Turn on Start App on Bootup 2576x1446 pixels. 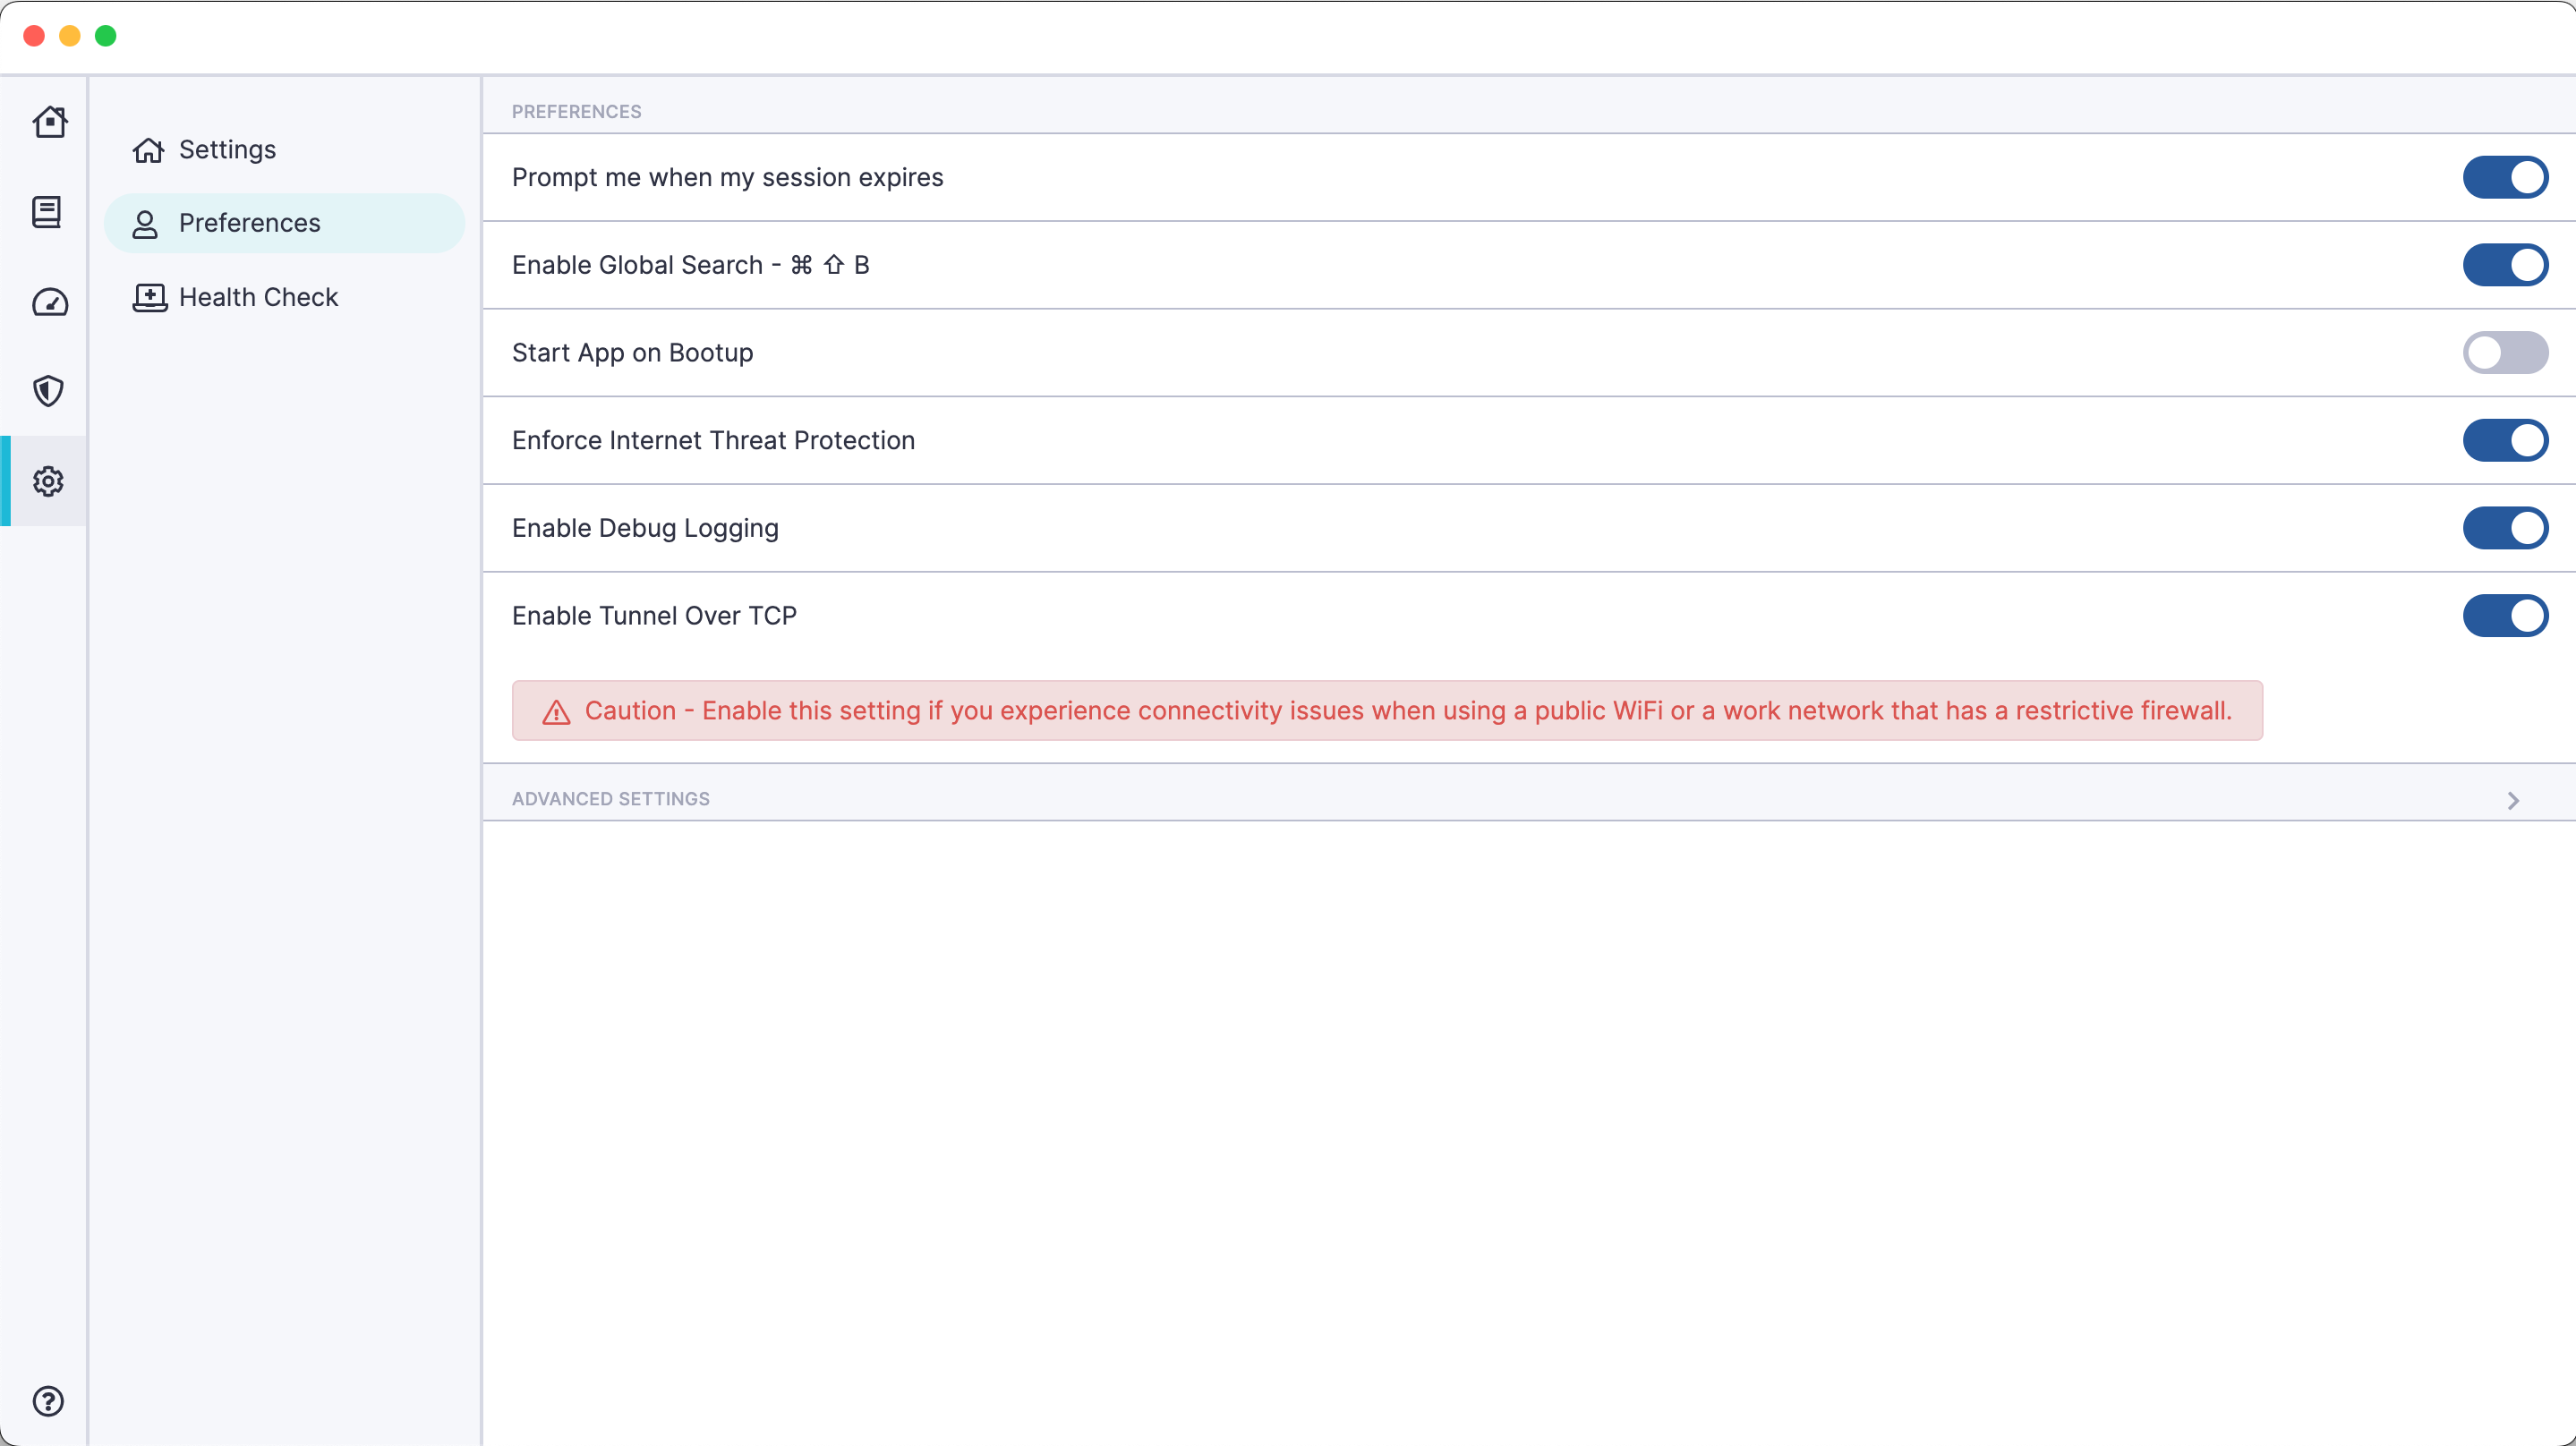click(x=2504, y=352)
